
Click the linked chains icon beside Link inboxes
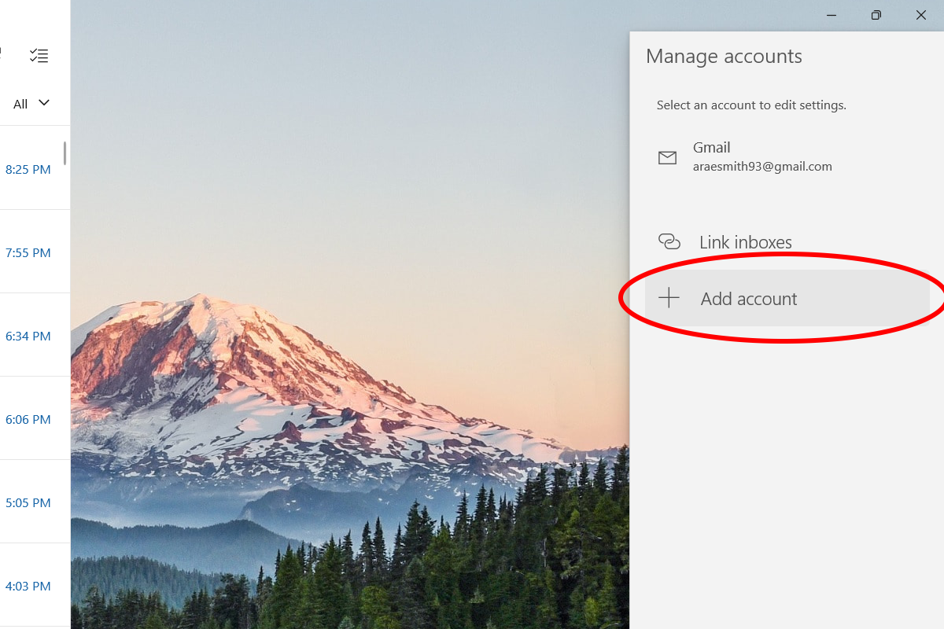[669, 241]
